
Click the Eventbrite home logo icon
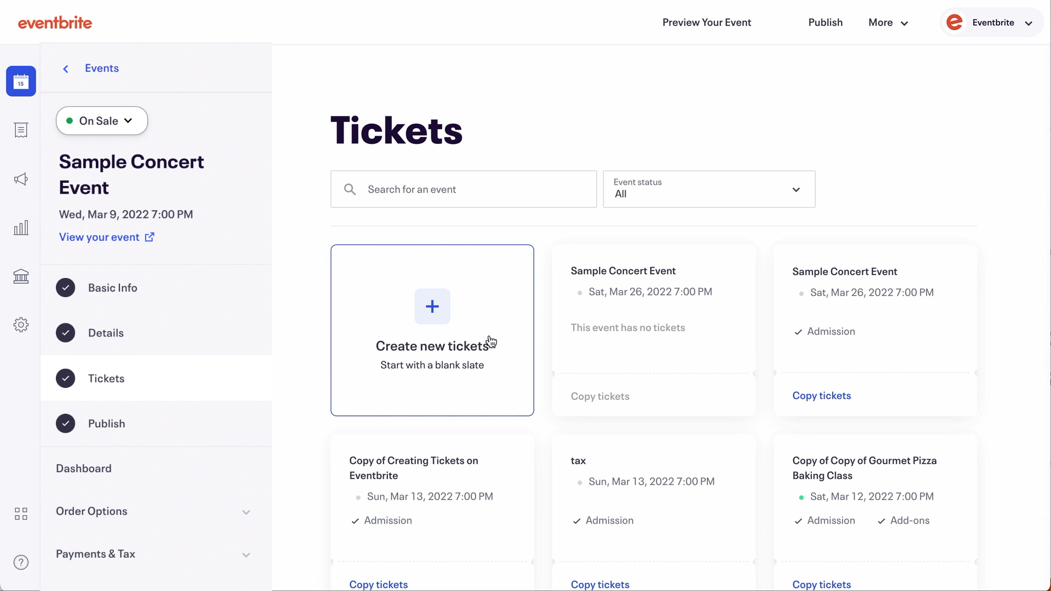pos(55,22)
